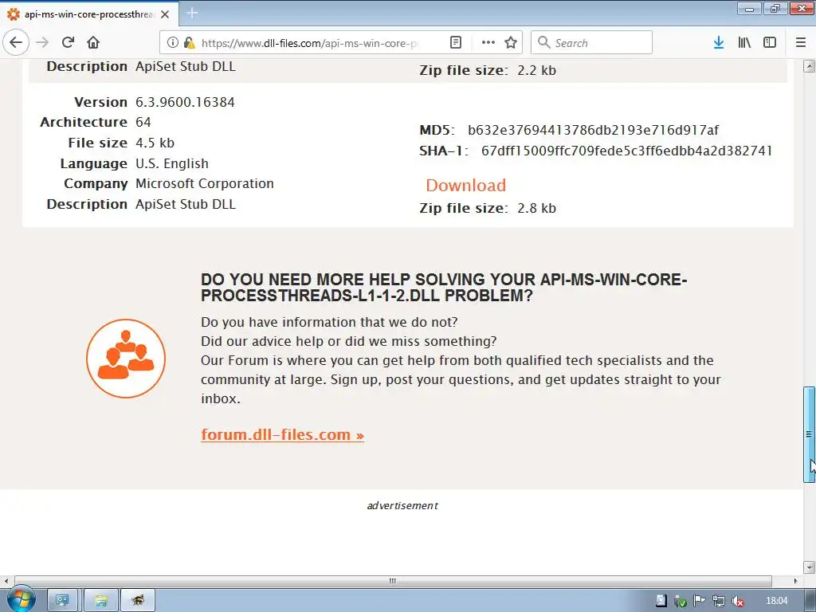Open the downloads arrow panel
816x612 pixels.
tap(719, 42)
